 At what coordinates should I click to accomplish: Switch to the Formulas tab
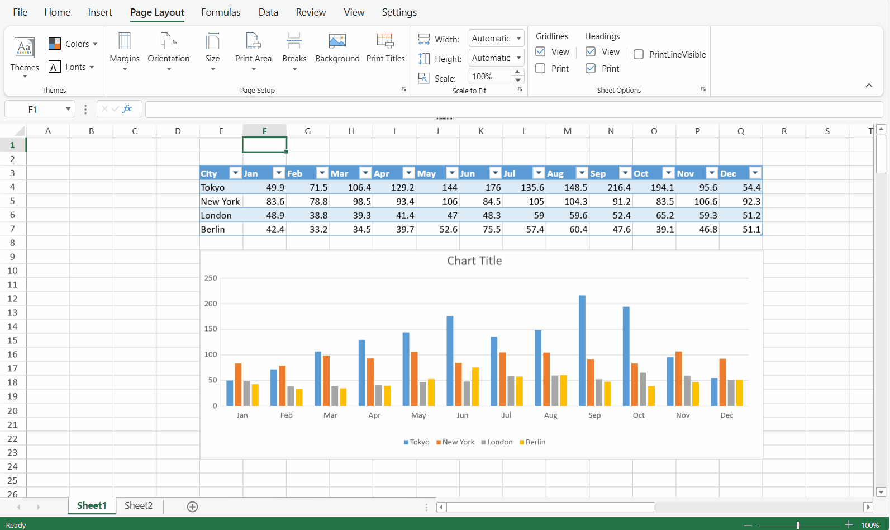(221, 12)
